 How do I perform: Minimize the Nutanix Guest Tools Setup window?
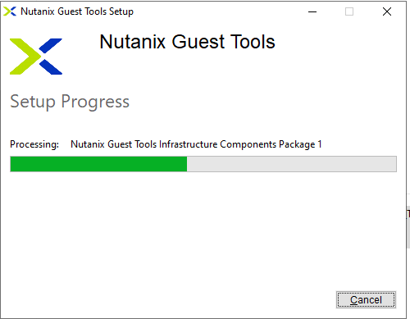click(x=312, y=11)
